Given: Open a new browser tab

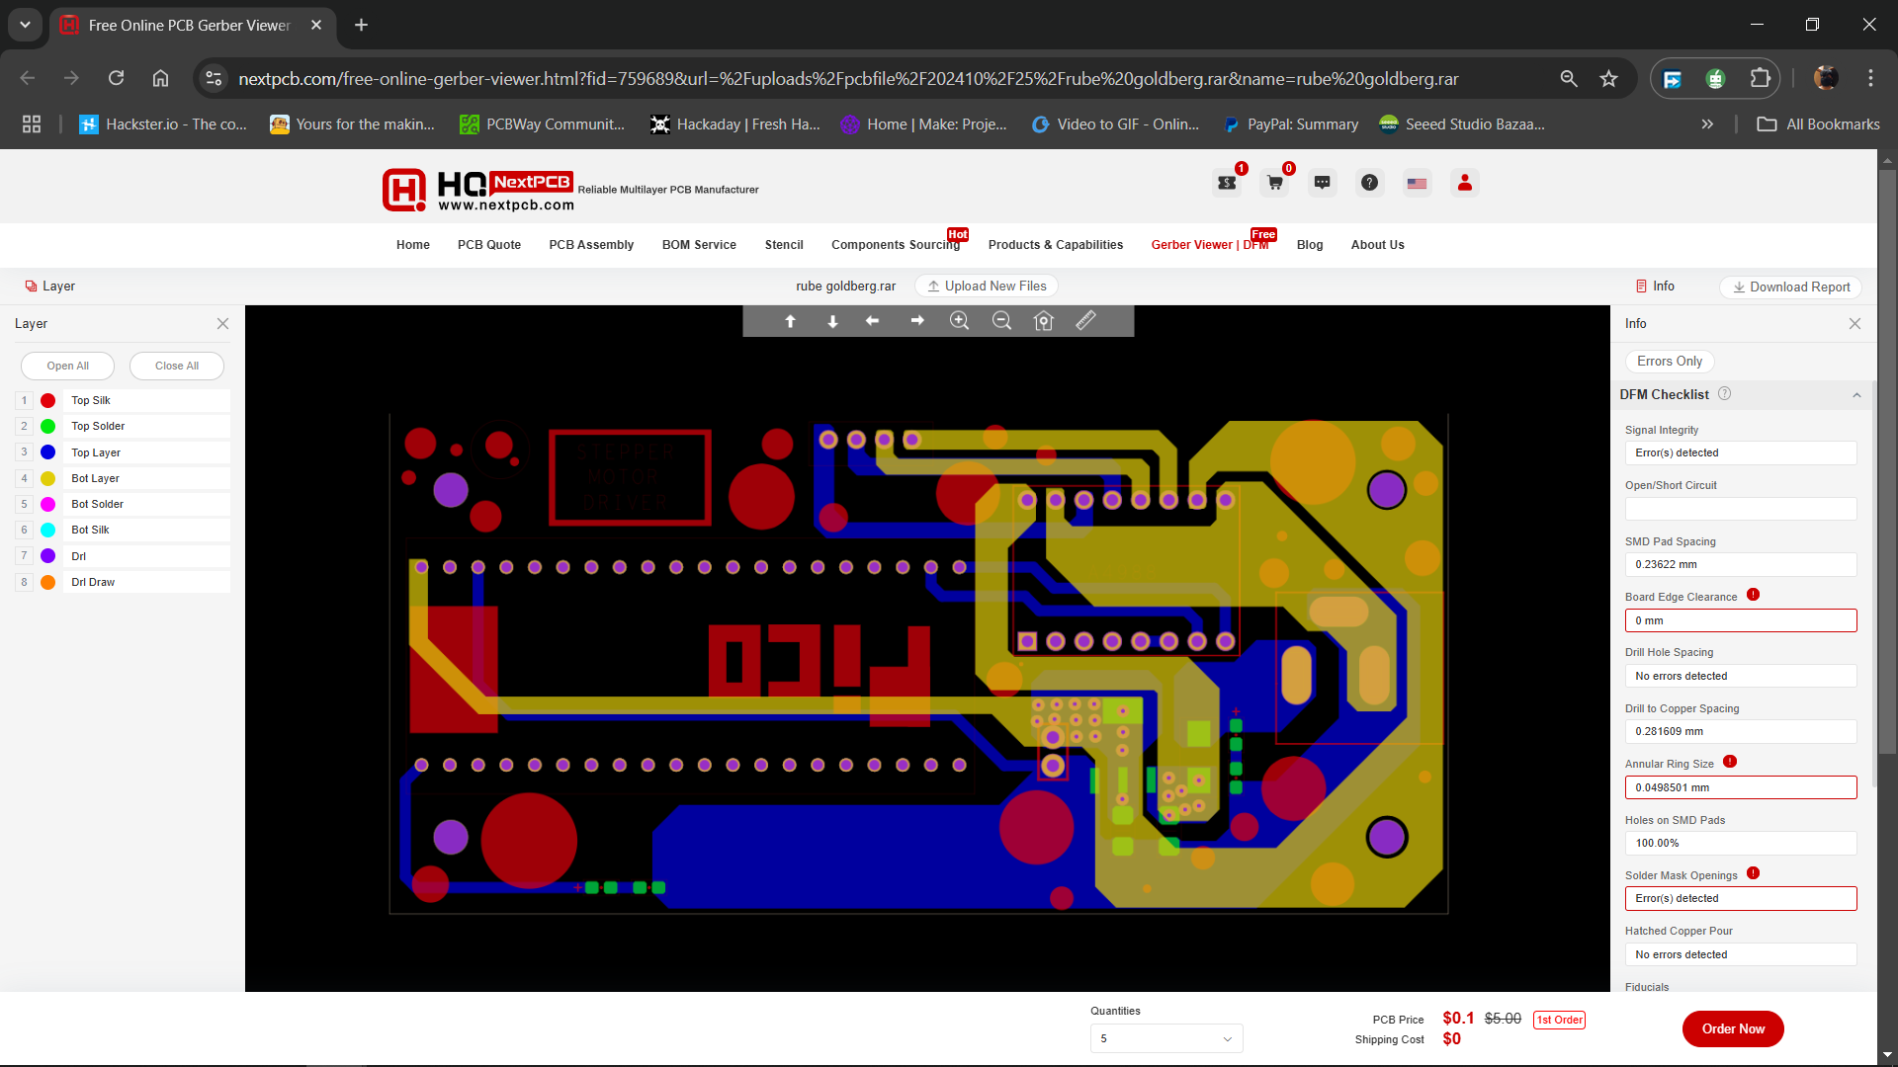Looking at the screenshot, I should [361, 25].
